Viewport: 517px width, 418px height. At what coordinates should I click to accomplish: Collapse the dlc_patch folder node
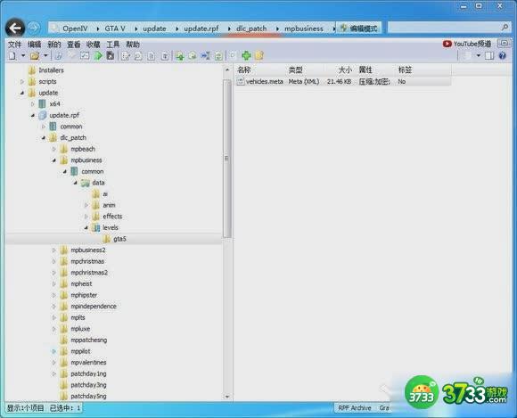[x=43, y=138]
